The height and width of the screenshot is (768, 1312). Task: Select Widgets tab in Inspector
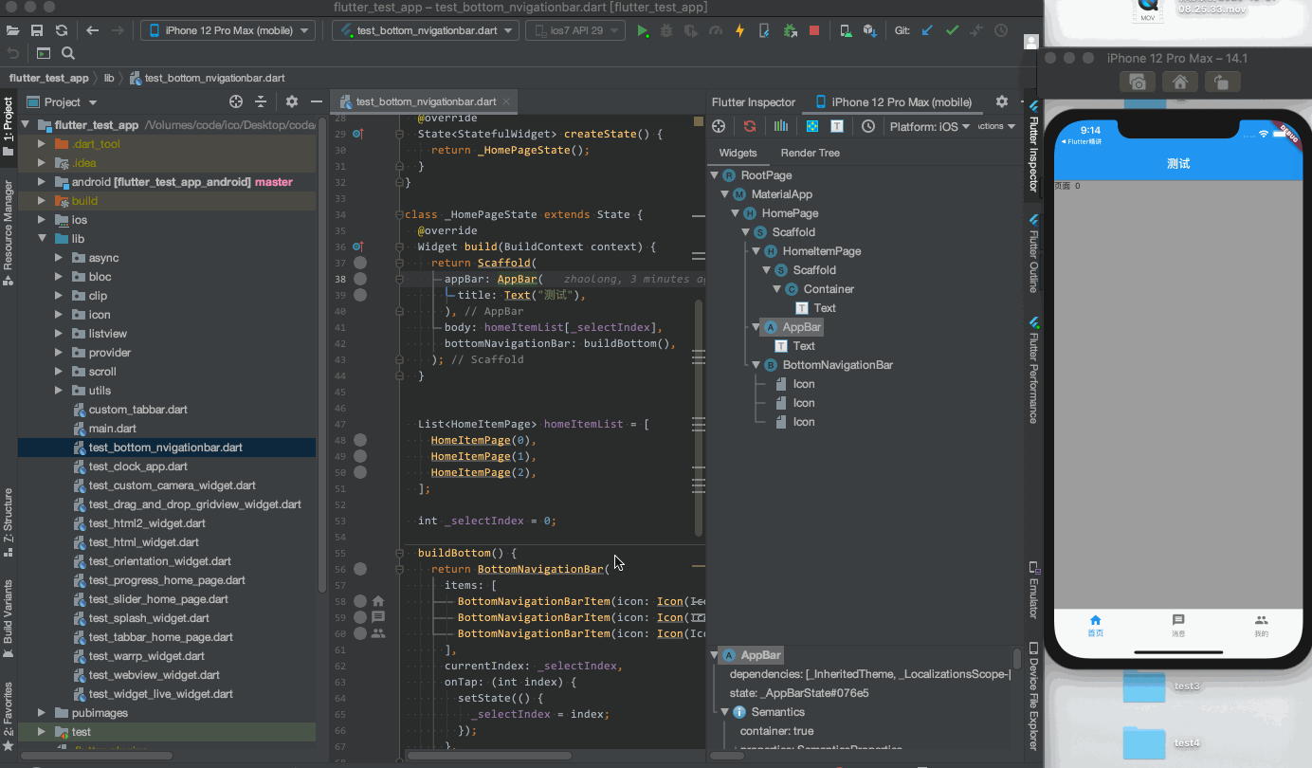tap(738, 153)
